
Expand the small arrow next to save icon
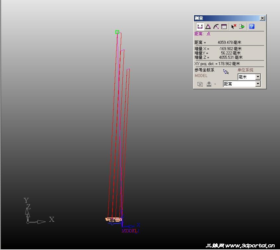pyautogui.click(x=215, y=84)
